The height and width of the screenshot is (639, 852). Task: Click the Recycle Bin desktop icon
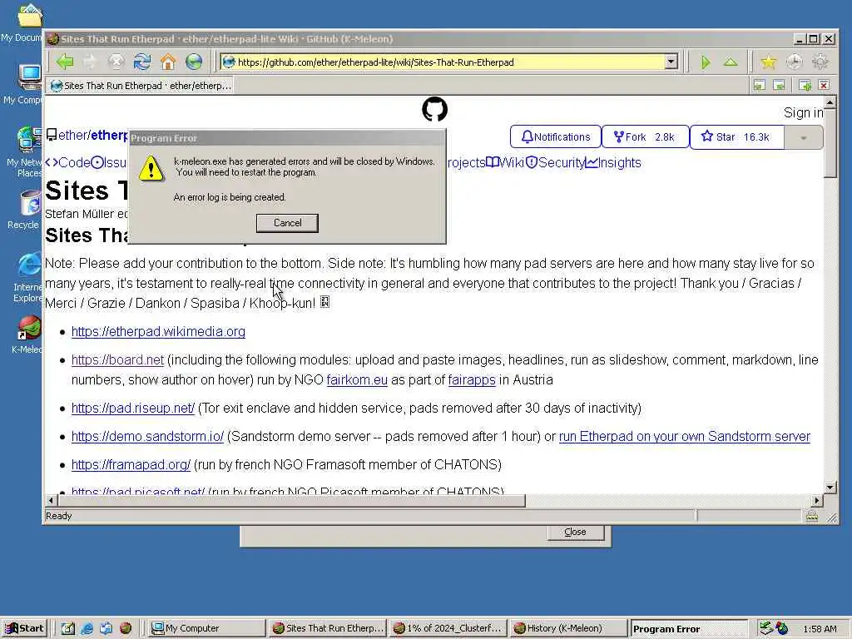coord(29,203)
